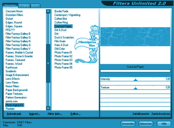Select Coffee Ring filter
The width and height of the screenshot is (174, 128).
pos(61,23)
